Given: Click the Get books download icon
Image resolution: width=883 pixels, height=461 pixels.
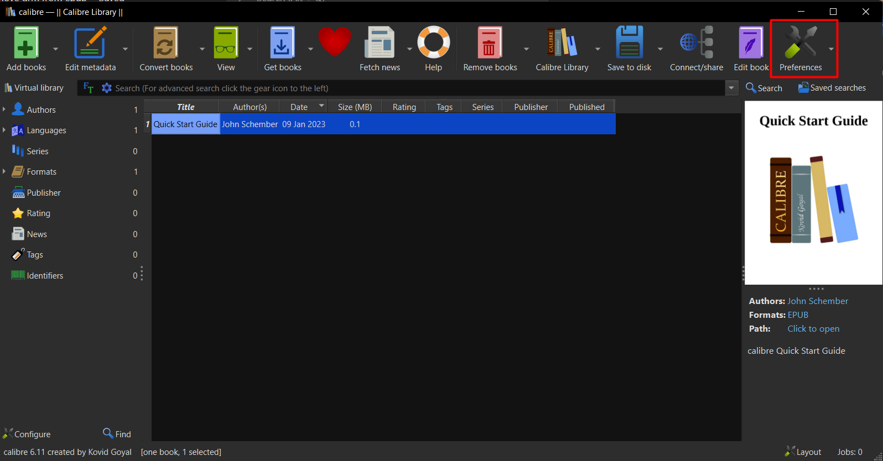Looking at the screenshot, I should pos(282,43).
